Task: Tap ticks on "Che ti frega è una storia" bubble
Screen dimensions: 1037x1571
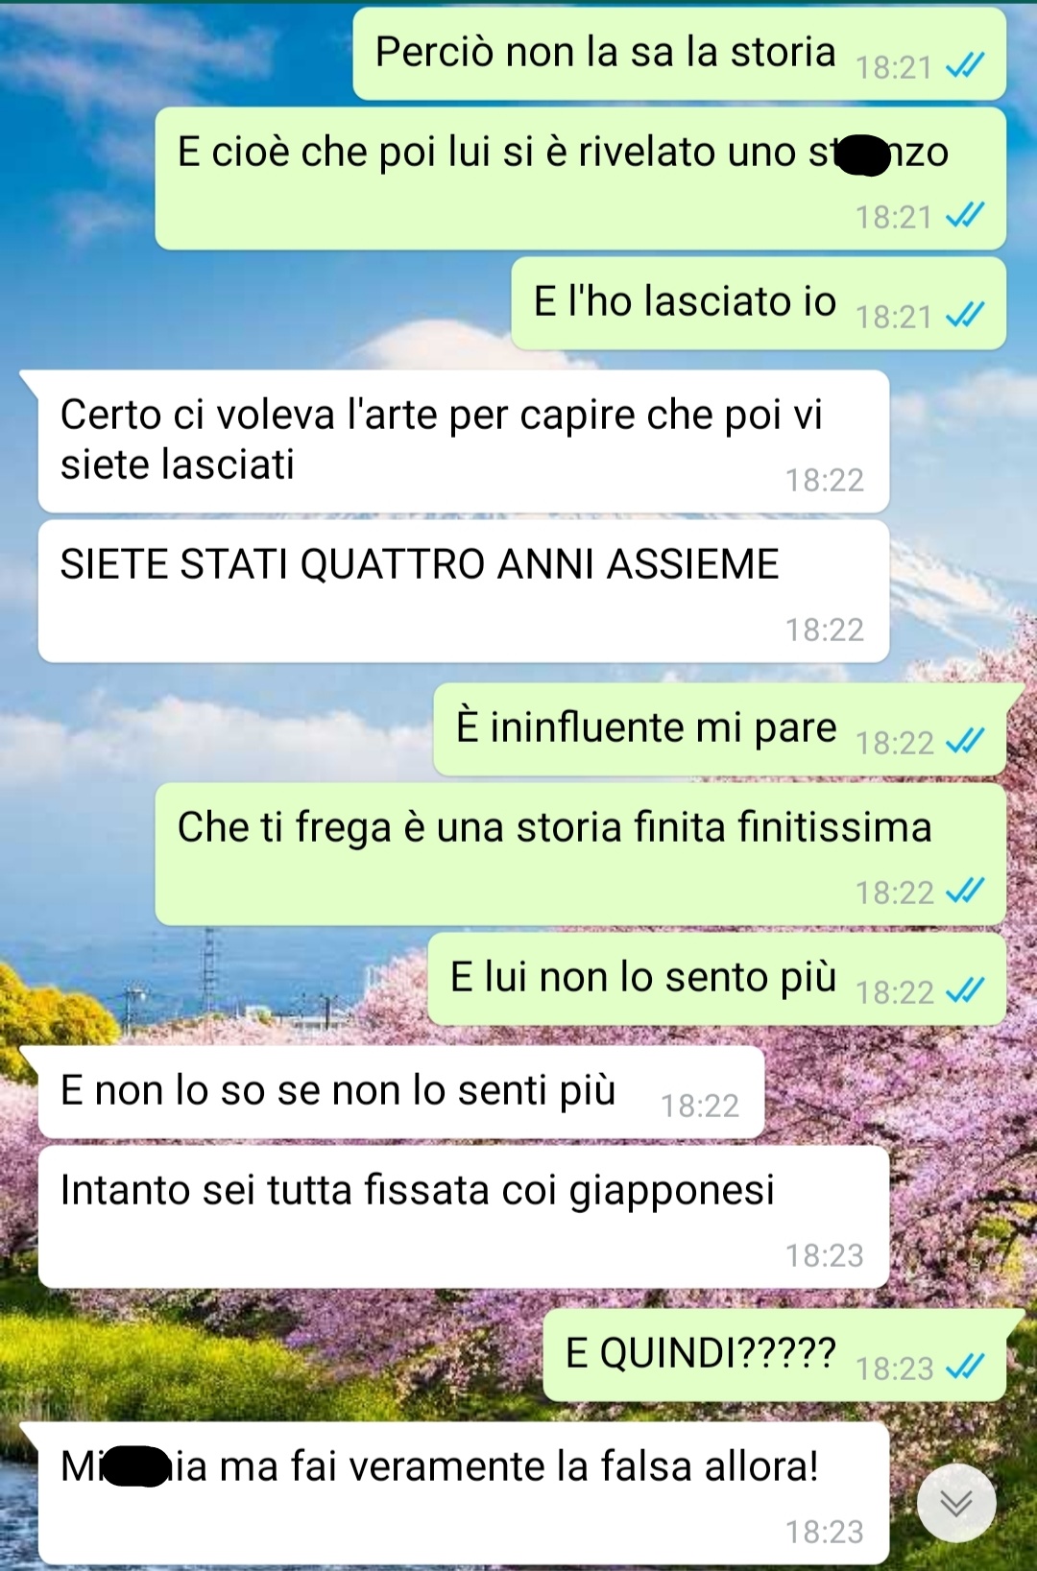Action: [x=965, y=892]
